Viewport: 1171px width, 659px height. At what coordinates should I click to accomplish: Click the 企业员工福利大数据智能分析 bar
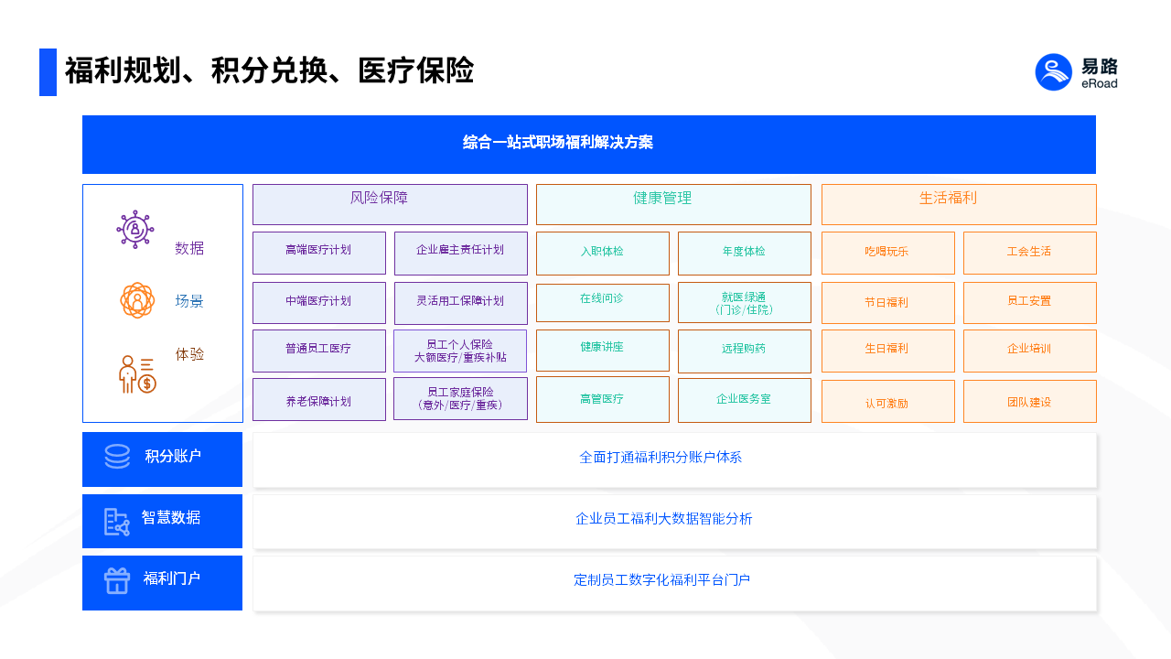tap(674, 521)
